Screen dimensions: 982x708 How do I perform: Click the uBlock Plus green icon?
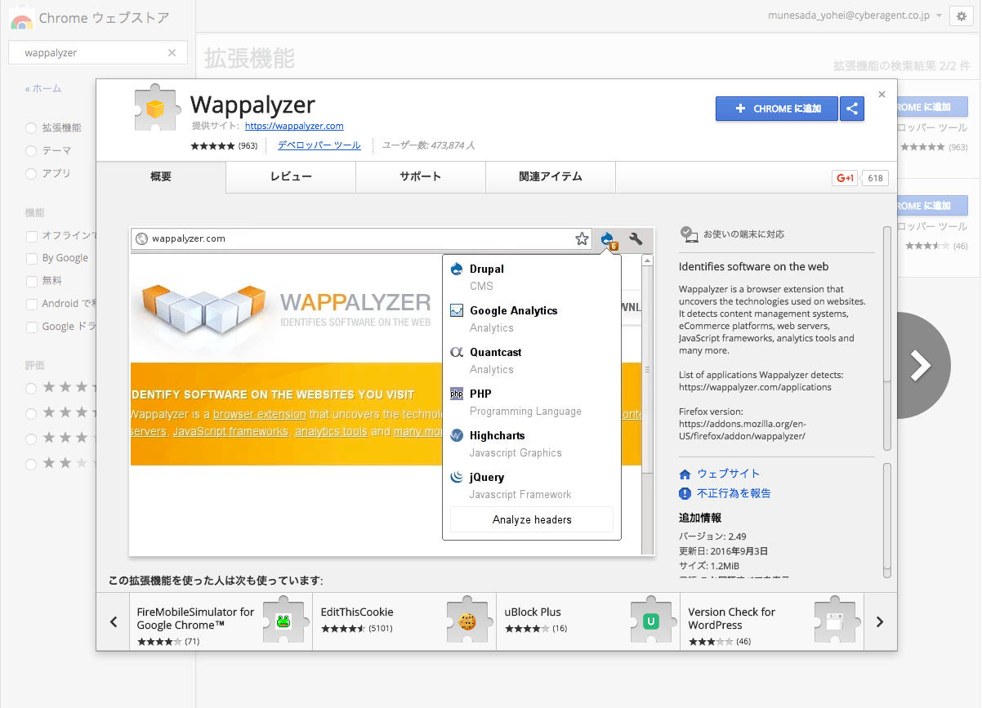point(651,621)
